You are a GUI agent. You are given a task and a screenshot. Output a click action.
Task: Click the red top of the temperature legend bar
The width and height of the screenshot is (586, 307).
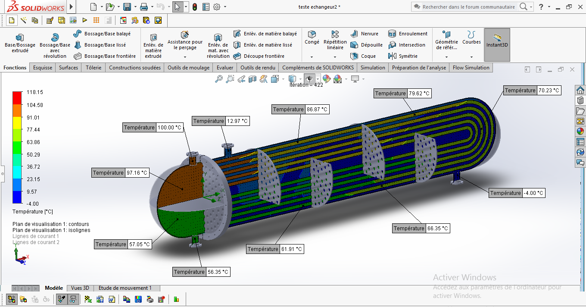point(17,97)
